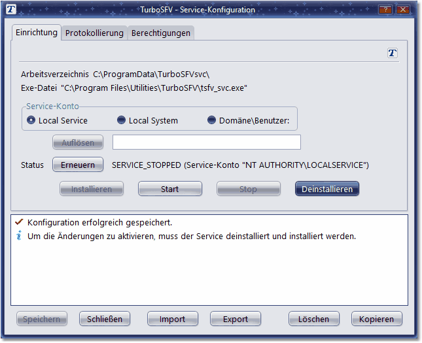
Task: Open the Protokollierung tab
Action: coord(94,33)
